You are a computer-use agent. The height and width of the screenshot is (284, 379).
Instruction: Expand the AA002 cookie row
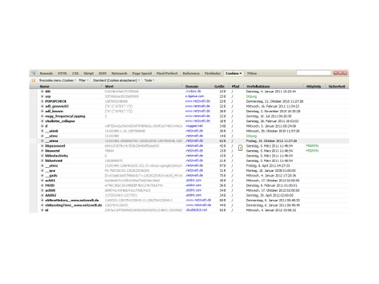point(42,195)
